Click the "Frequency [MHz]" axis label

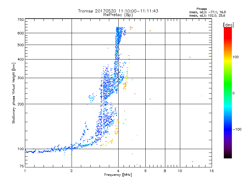pos(118,175)
